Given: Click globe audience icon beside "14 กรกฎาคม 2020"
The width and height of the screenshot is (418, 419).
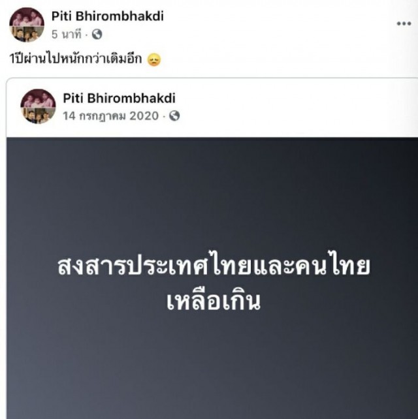Looking at the screenshot, I should (x=174, y=116).
